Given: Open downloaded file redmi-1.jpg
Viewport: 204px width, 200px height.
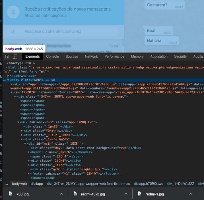Looking at the screenshot, I should [155, 194].
